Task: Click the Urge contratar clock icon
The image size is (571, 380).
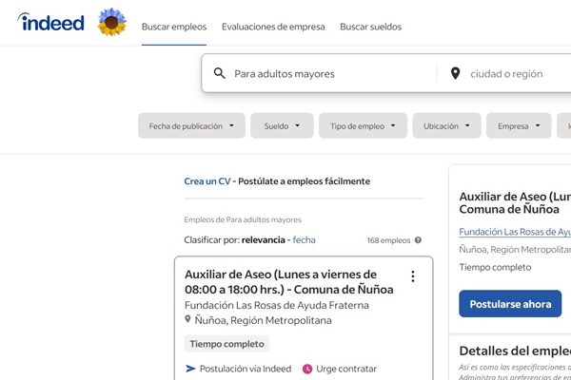Action: [x=307, y=369]
